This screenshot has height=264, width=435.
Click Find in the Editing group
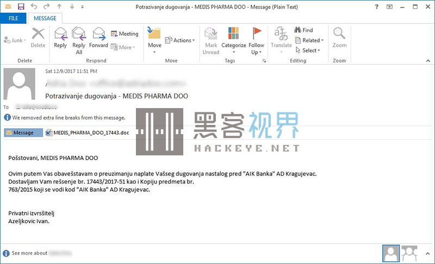303,30
